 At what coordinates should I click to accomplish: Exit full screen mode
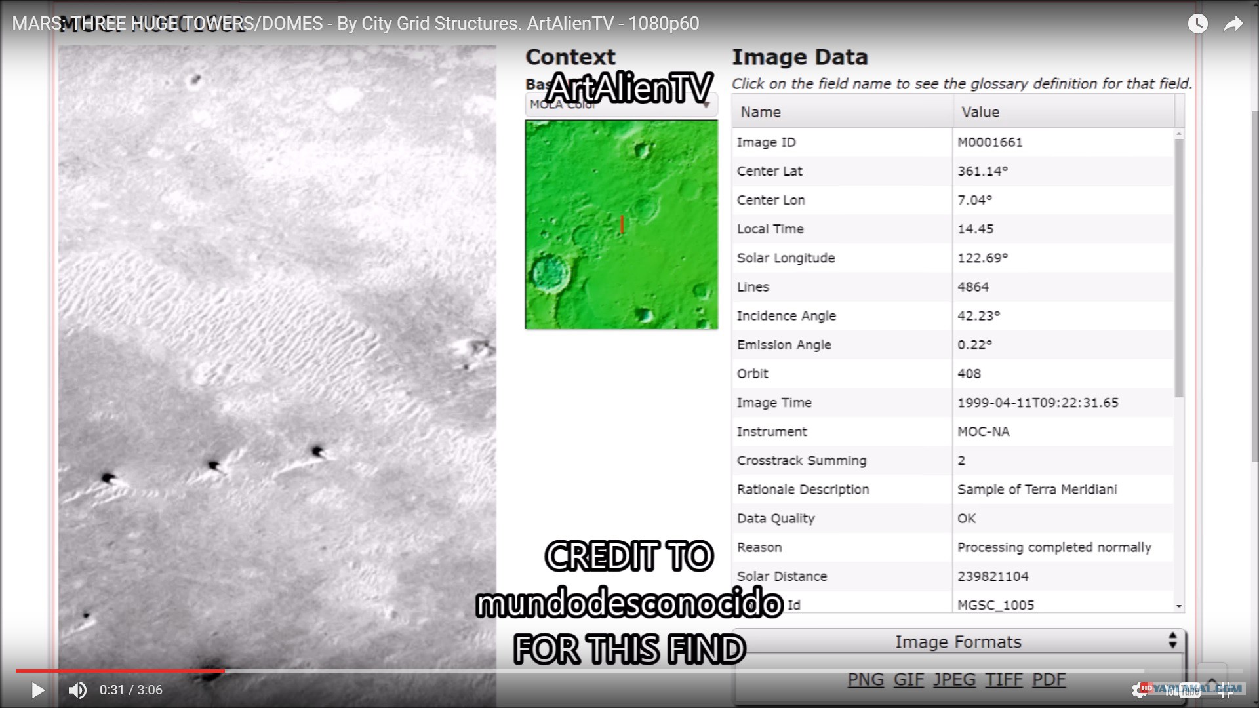click(x=1225, y=690)
